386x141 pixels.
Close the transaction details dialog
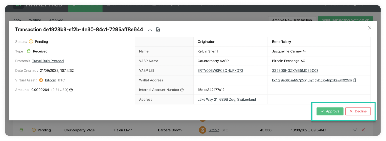click(x=370, y=28)
